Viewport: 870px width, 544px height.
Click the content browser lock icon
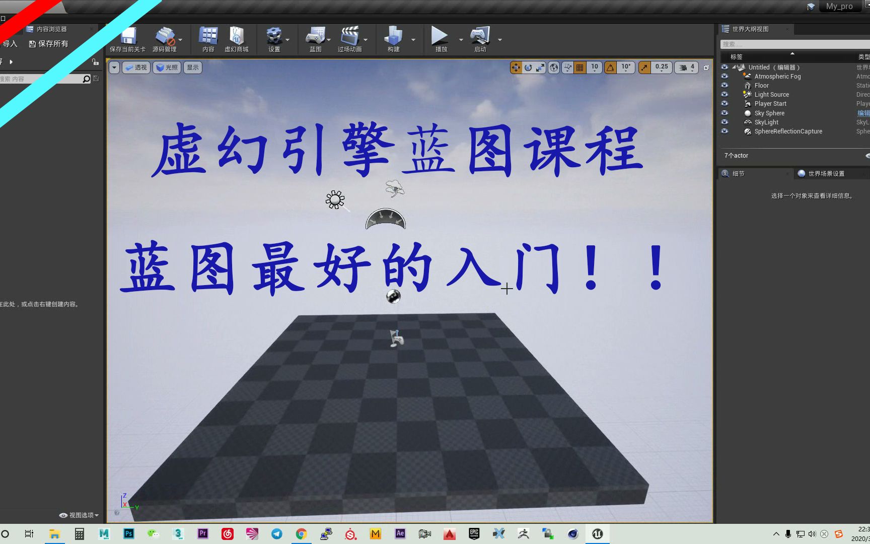tap(95, 61)
